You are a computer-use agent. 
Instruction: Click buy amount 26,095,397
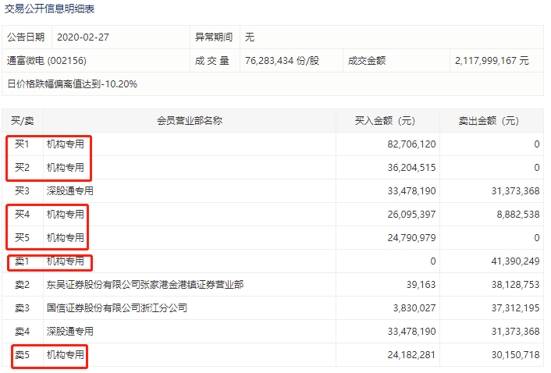411,215
